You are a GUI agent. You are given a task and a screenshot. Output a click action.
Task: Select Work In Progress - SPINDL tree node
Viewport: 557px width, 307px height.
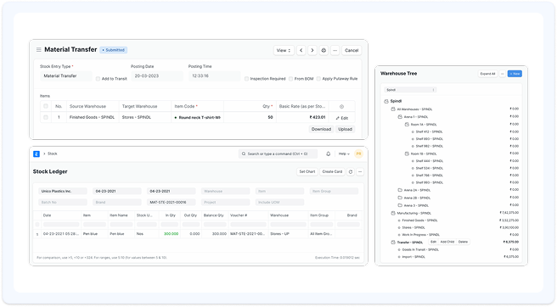point(420,235)
